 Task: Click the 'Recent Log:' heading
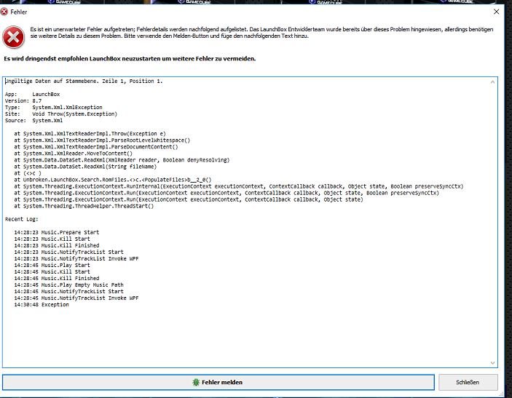pyautogui.click(x=22, y=219)
